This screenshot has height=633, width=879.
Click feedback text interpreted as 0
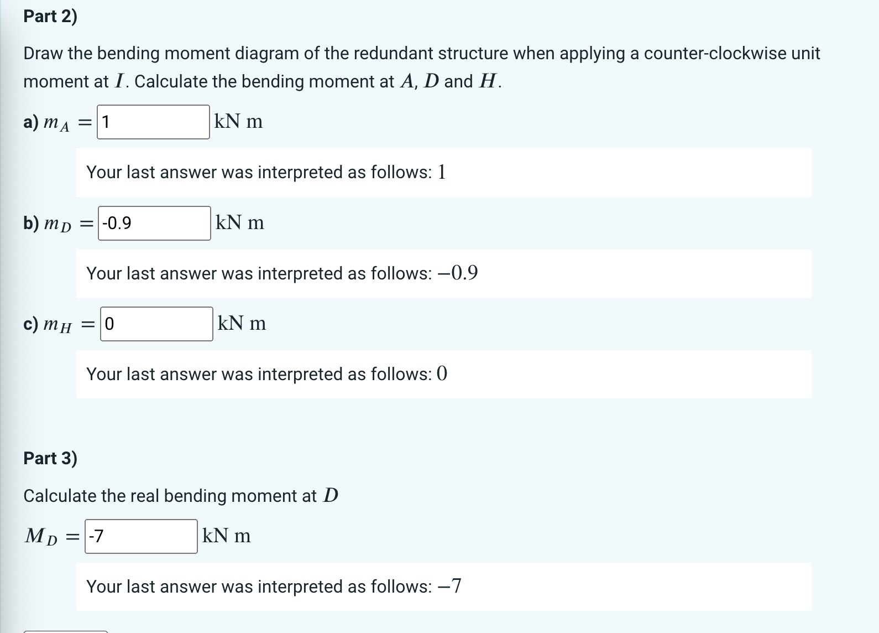(x=266, y=374)
